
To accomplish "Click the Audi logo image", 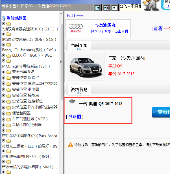I will point(76,28).
